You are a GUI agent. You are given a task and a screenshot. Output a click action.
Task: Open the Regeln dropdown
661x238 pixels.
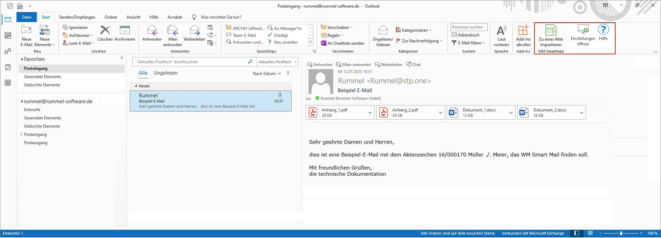point(332,35)
